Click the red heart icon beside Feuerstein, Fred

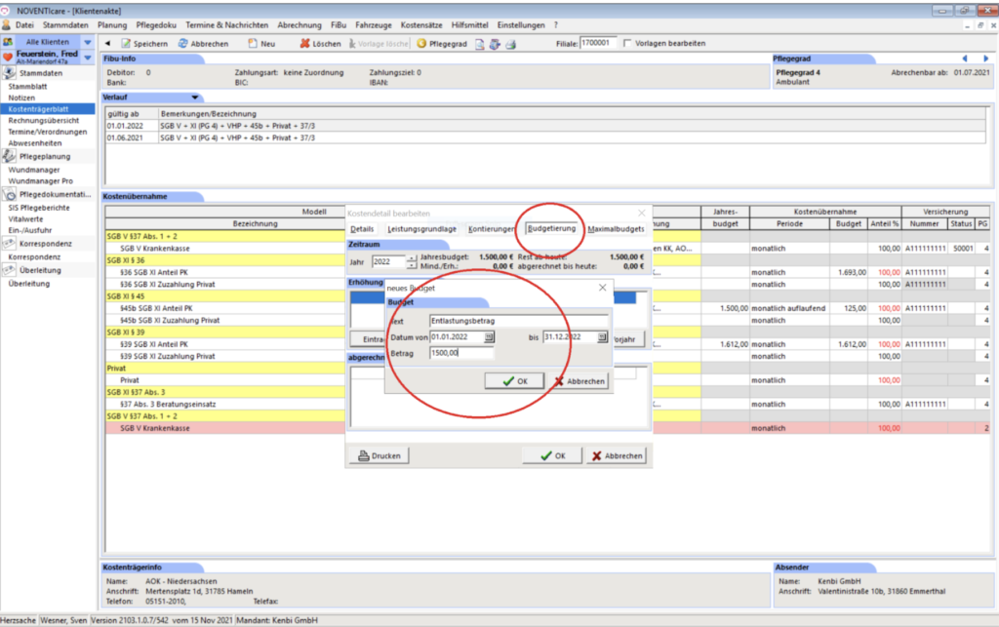click(8, 57)
